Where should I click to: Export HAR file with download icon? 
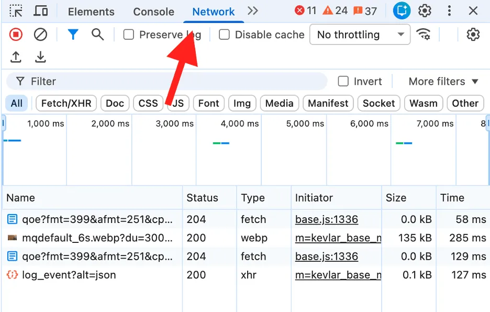point(40,57)
